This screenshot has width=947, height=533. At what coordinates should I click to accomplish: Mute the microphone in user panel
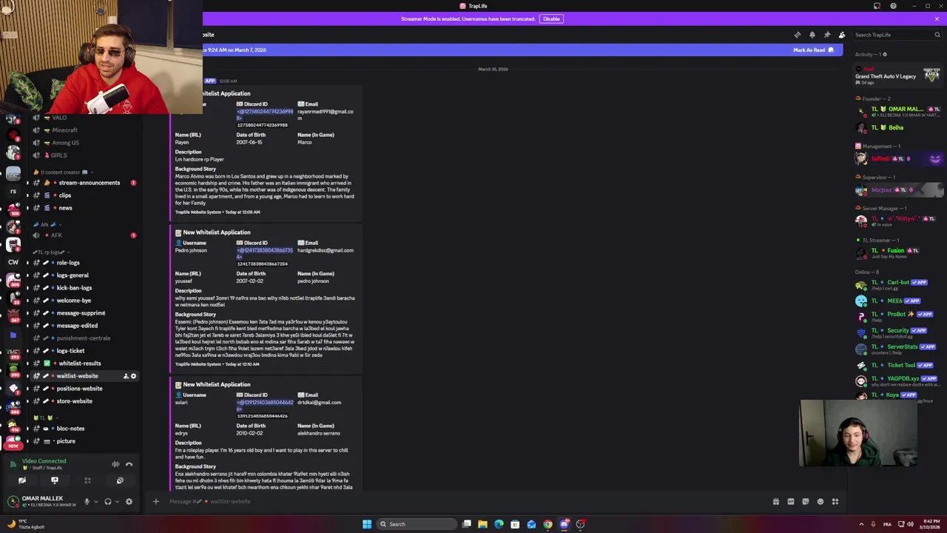pyautogui.click(x=87, y=501)
